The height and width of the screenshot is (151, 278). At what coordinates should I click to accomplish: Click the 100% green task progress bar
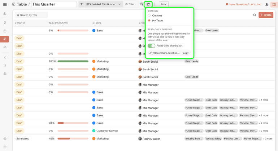pos(73,61)
